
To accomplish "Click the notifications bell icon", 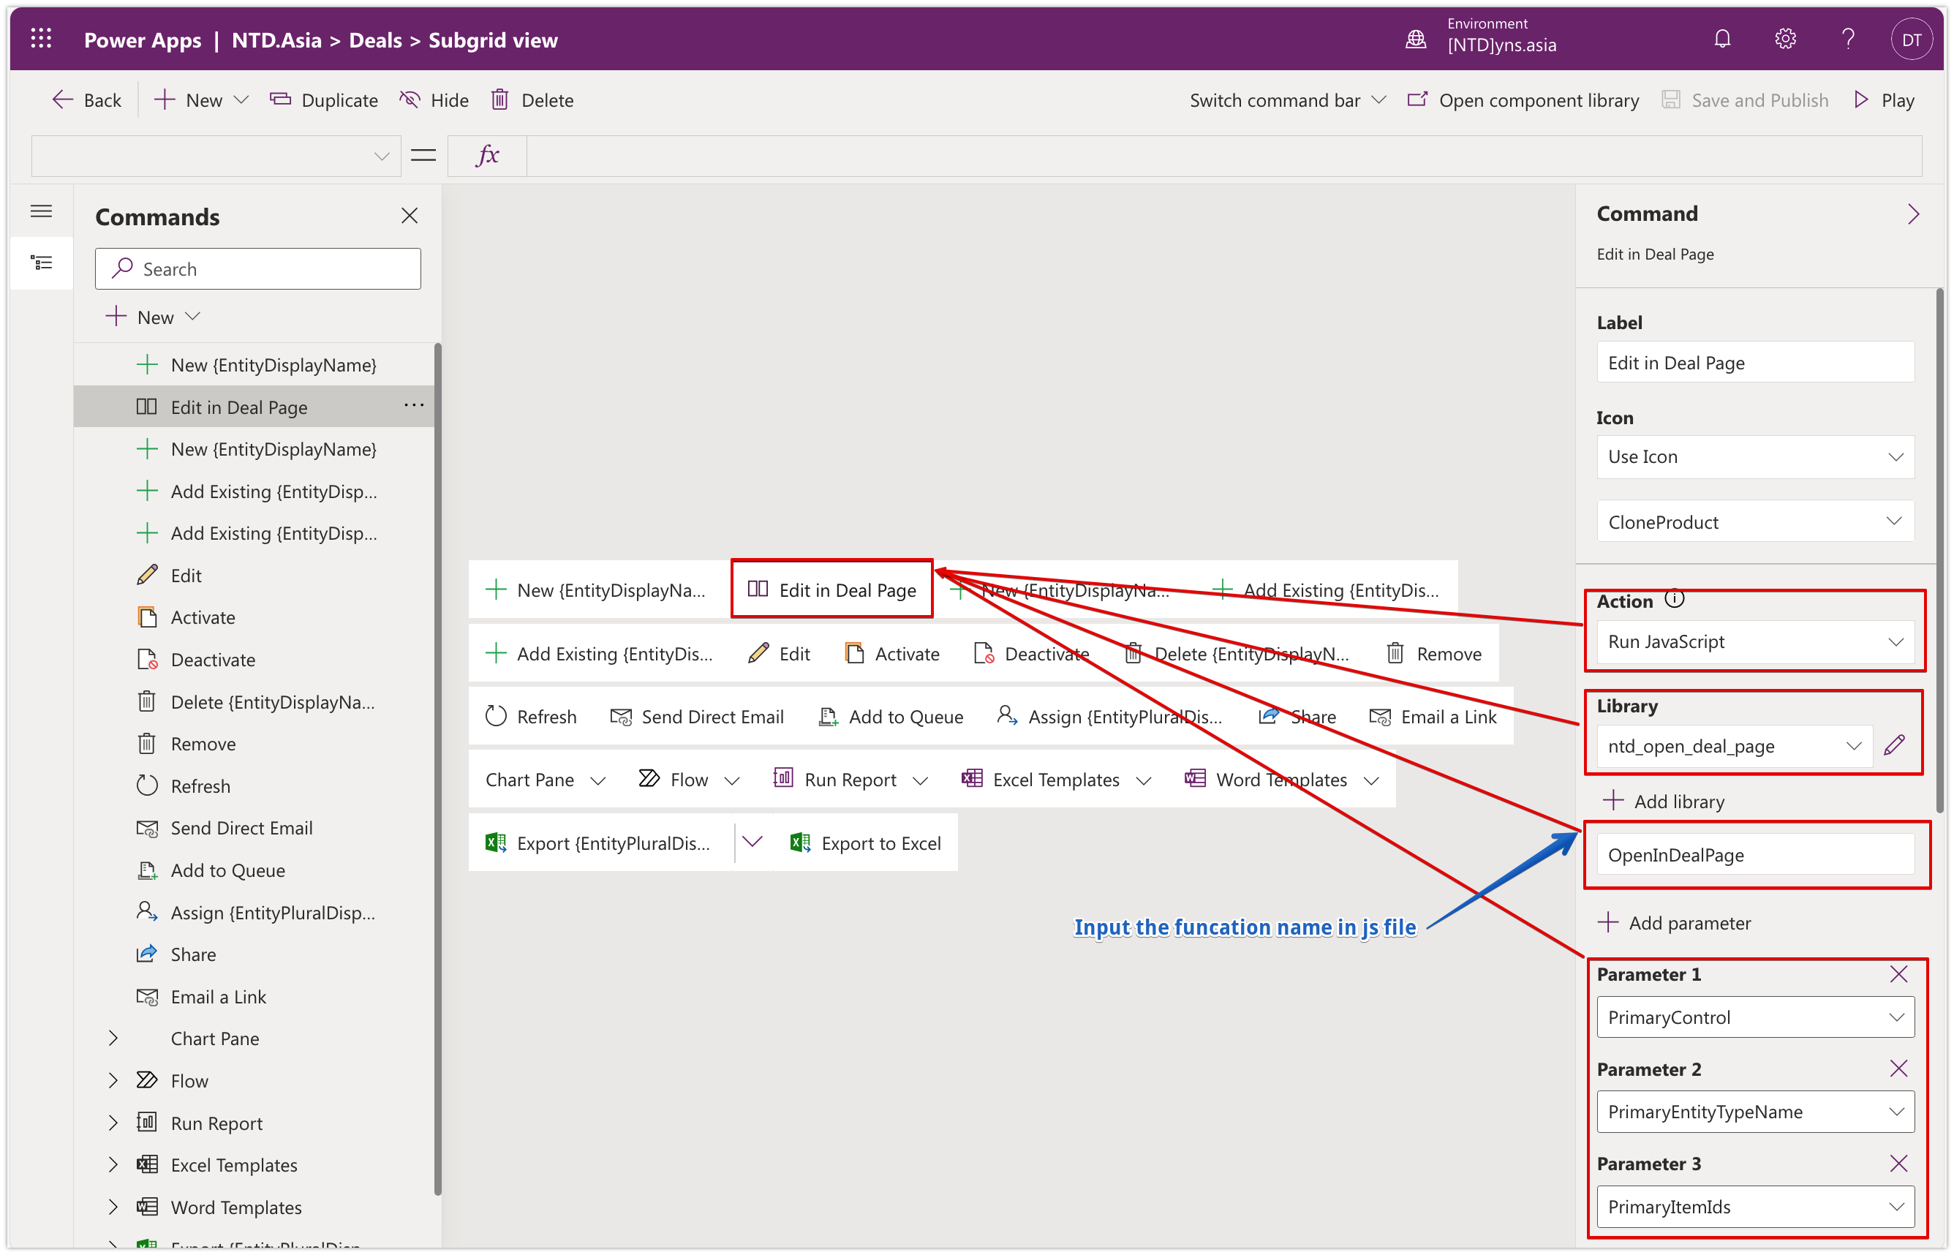I will pyautogui.click(x=1721, y=39).
